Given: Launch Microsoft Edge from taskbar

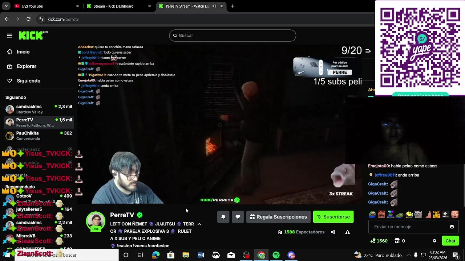Looking at the screenshot, I should (156, 255).
